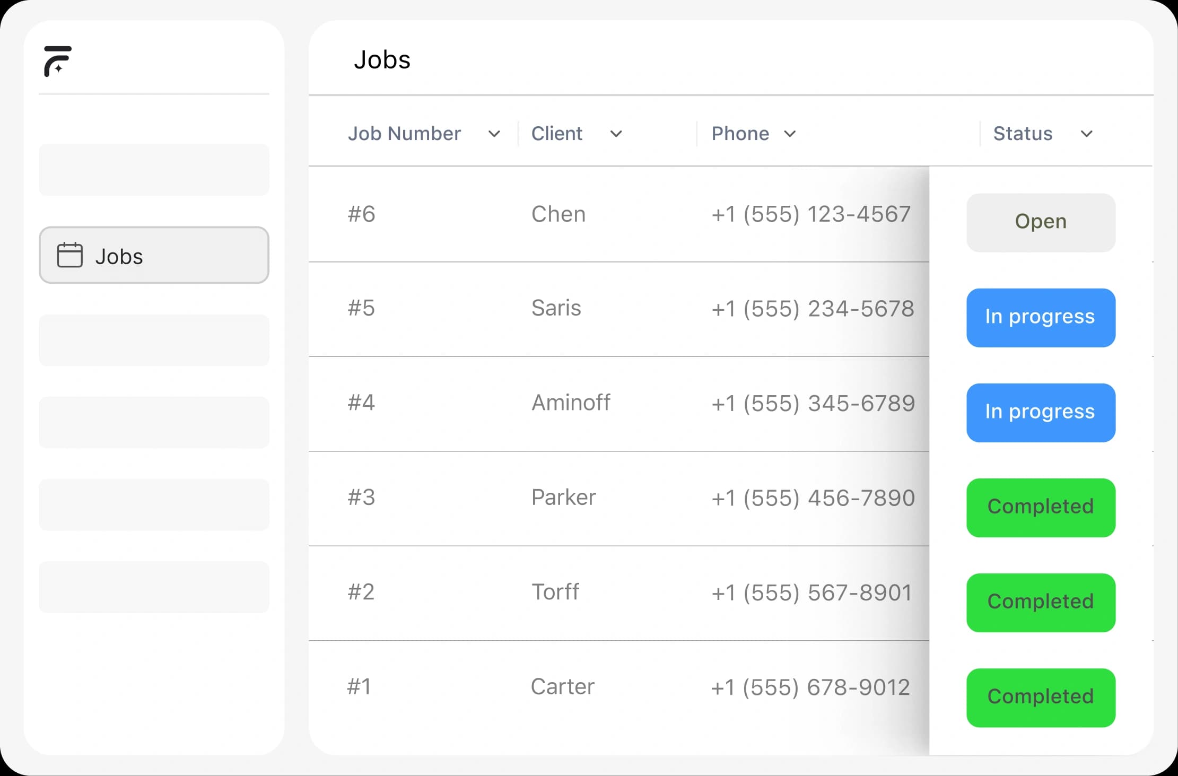The image size is (1178, 776).
Task: Click client name Aminoff
Action: [x=571, y=403]
